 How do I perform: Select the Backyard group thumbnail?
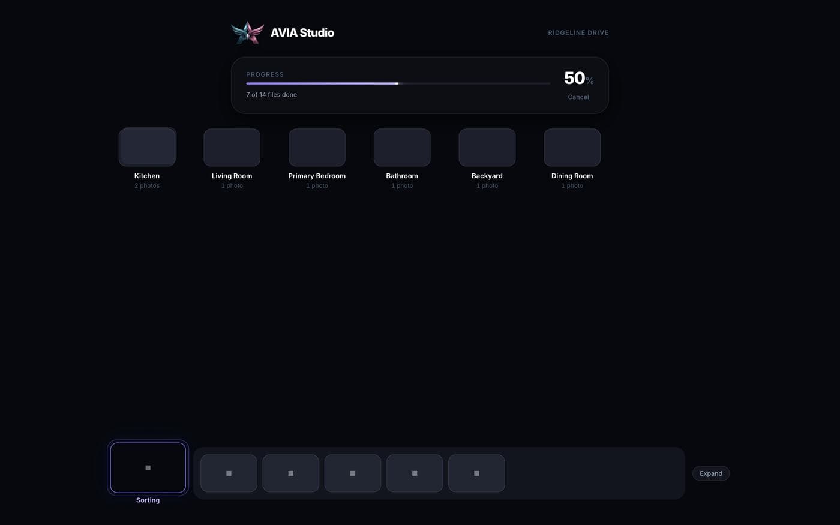click(x=487, y=147)
